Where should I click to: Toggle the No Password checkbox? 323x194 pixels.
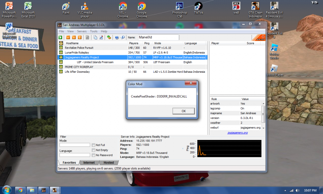coord(94,155)
